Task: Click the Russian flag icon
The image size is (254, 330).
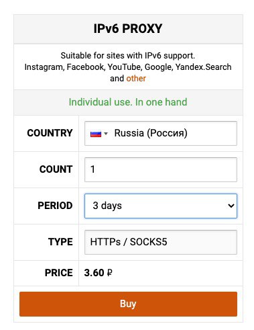Action: click(x=96, y=134)
